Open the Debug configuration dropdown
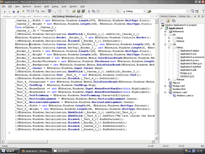205x154 pixels. pyautogui.click(x=144, y=11)
